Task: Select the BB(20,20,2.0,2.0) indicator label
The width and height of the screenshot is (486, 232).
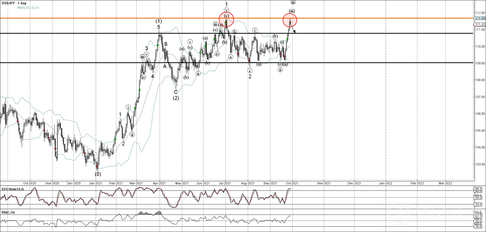Action: (28, 8)
